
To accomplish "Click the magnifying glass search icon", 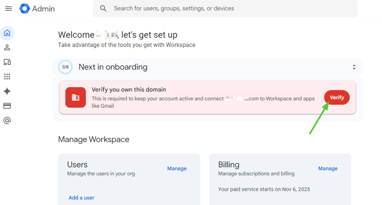I will point(103,9).
